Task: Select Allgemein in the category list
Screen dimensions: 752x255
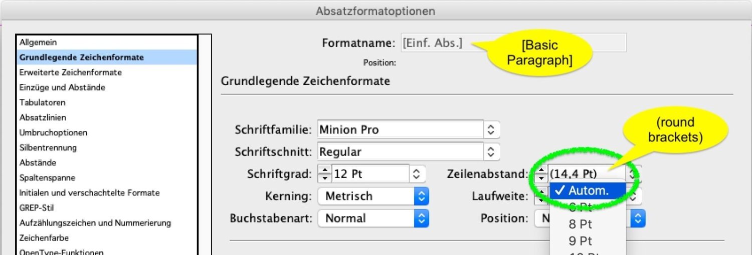Action: (x=38, y=42)
